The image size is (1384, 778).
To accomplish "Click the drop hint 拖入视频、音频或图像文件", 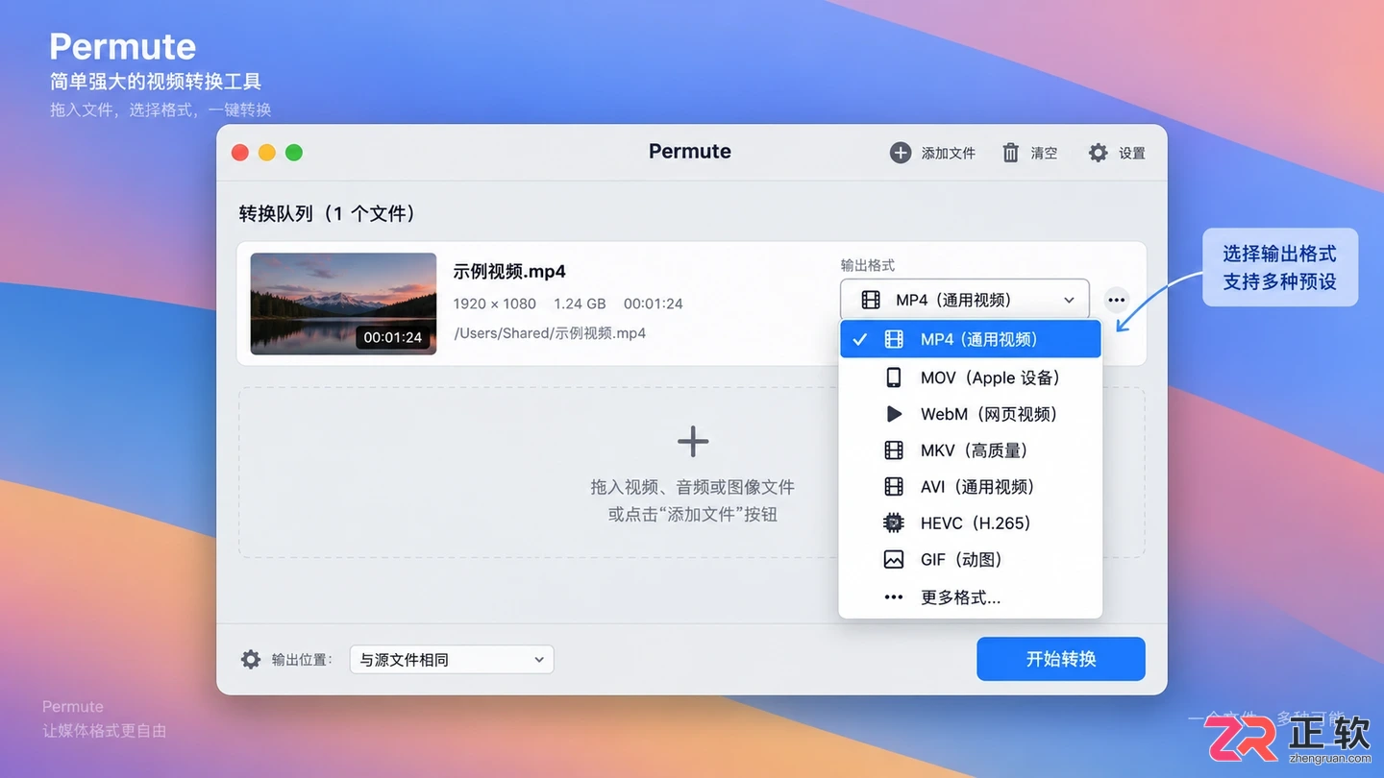I will 693,487.
